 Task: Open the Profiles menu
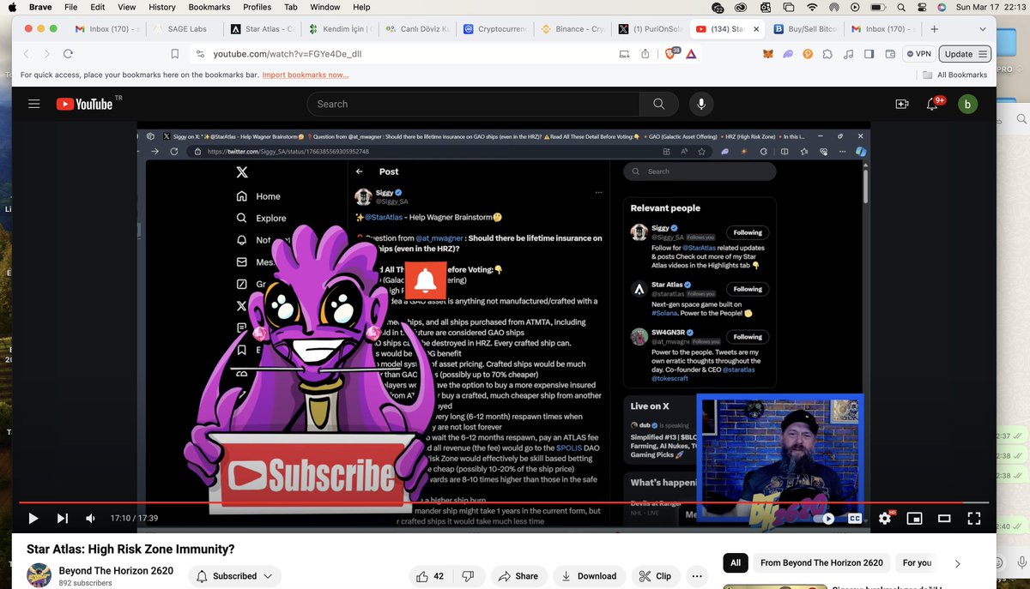coord(257,7)
